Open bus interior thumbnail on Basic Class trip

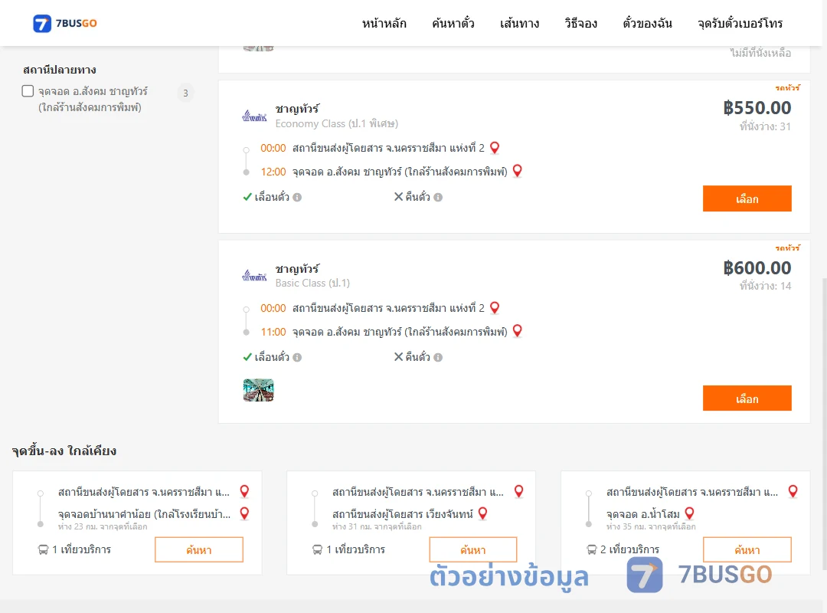(259, 390)
